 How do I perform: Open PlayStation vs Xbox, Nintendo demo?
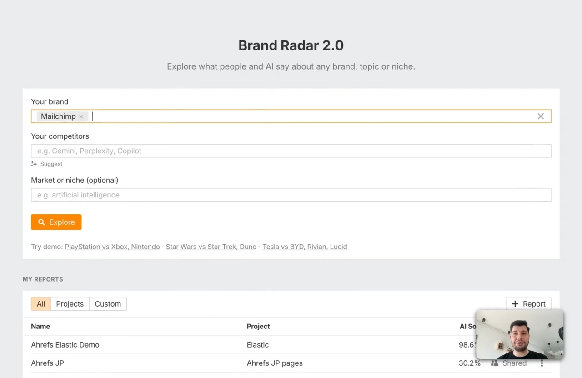pos(112,247)
